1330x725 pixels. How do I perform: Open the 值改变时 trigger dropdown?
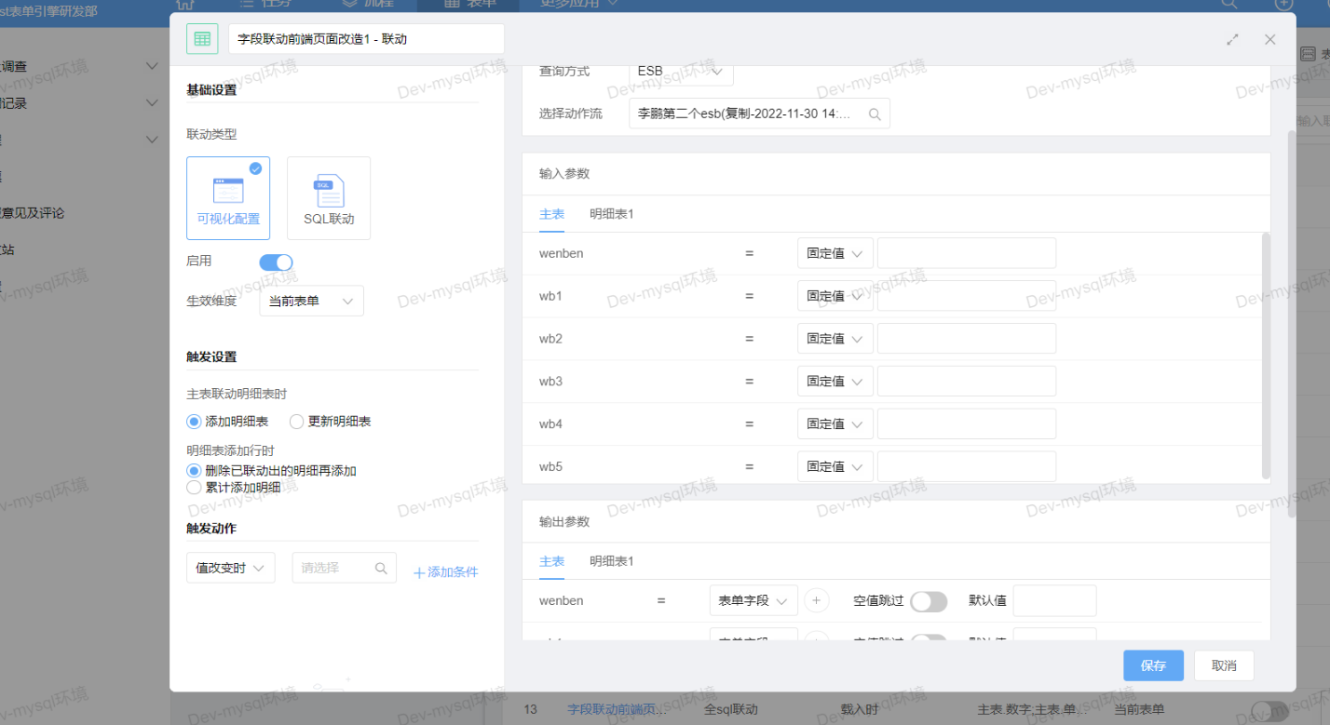(x=231, y=568)
